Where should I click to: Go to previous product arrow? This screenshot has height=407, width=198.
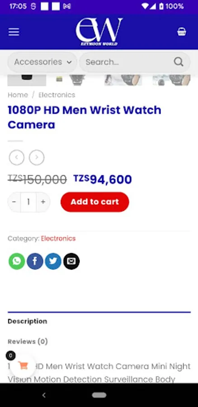pyautogui.click(x=17, y=157)
